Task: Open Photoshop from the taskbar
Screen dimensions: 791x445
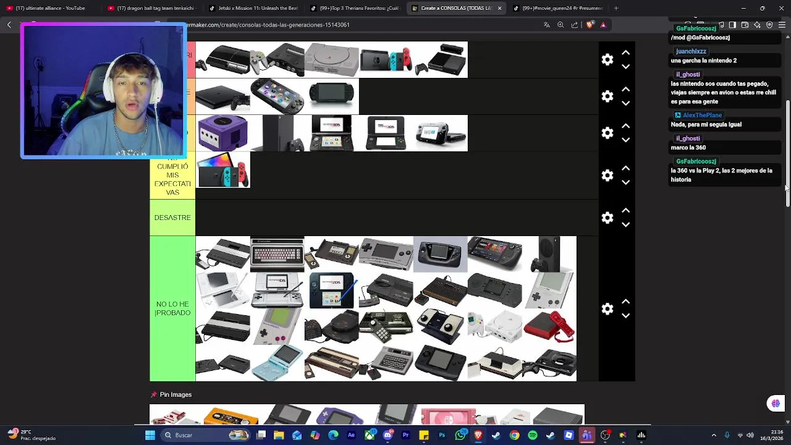Action: pos(442,435)
